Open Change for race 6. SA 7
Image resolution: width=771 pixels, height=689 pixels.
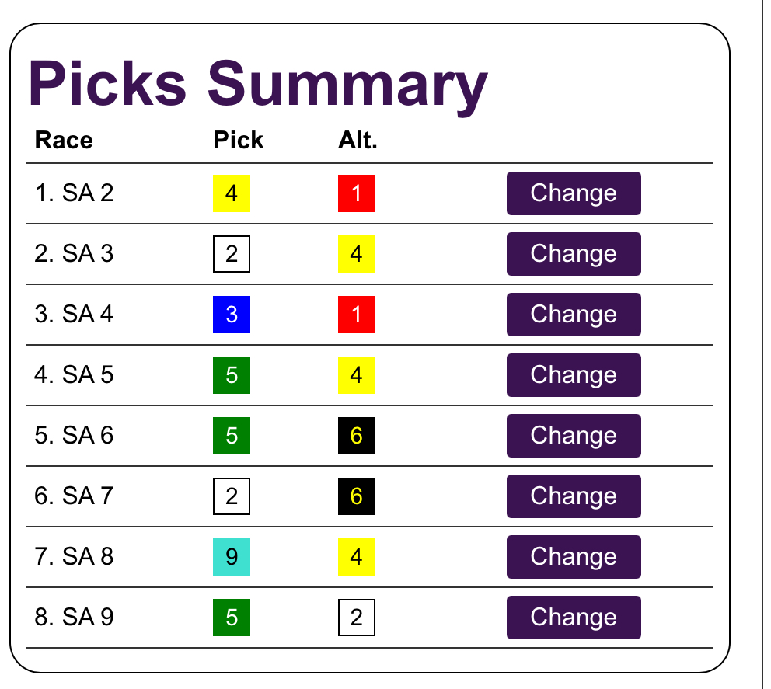tap(574, 496)
